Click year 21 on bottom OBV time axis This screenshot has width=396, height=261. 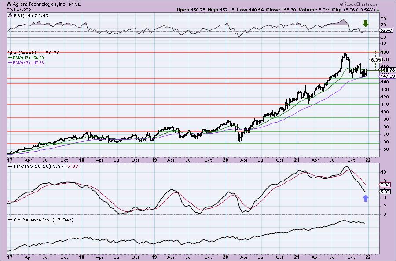(297, 257)
